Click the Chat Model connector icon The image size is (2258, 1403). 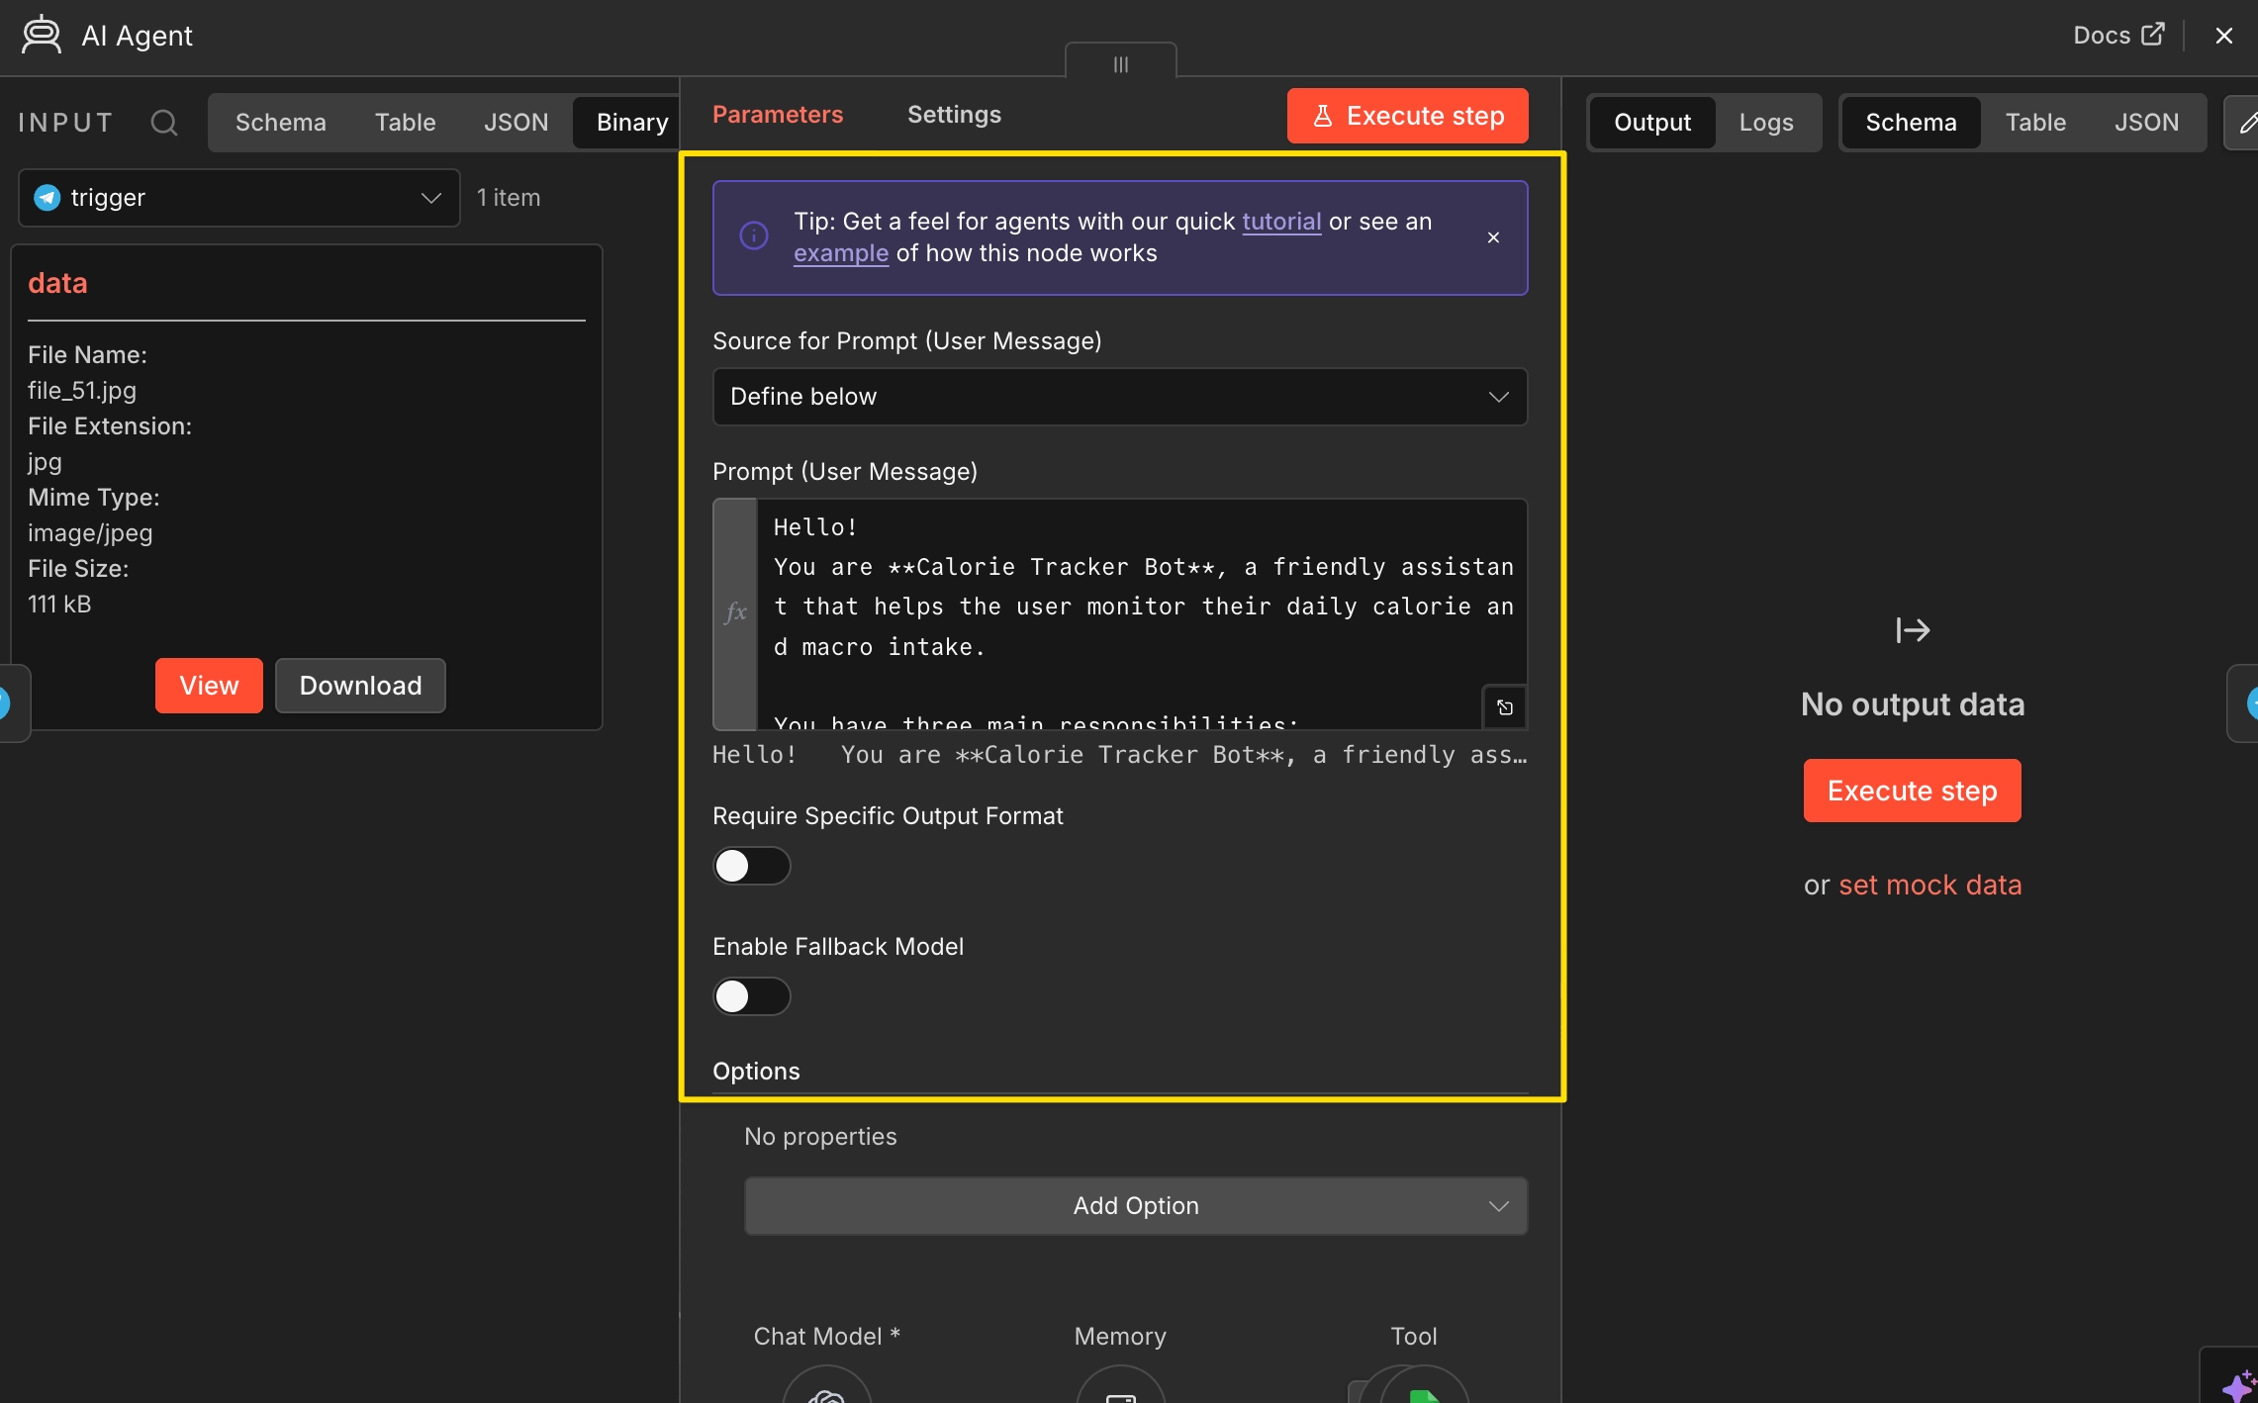[826, 1385]
